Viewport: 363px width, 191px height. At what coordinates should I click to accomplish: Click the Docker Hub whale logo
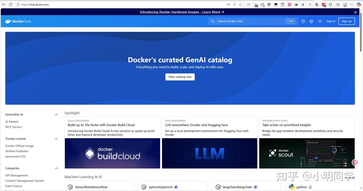[8, 21]
